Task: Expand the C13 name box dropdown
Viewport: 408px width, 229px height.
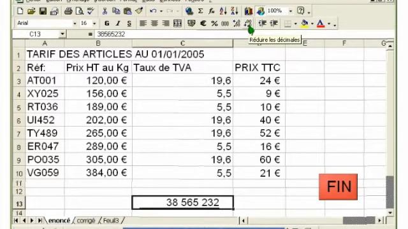Action: [x=62, y=34]
